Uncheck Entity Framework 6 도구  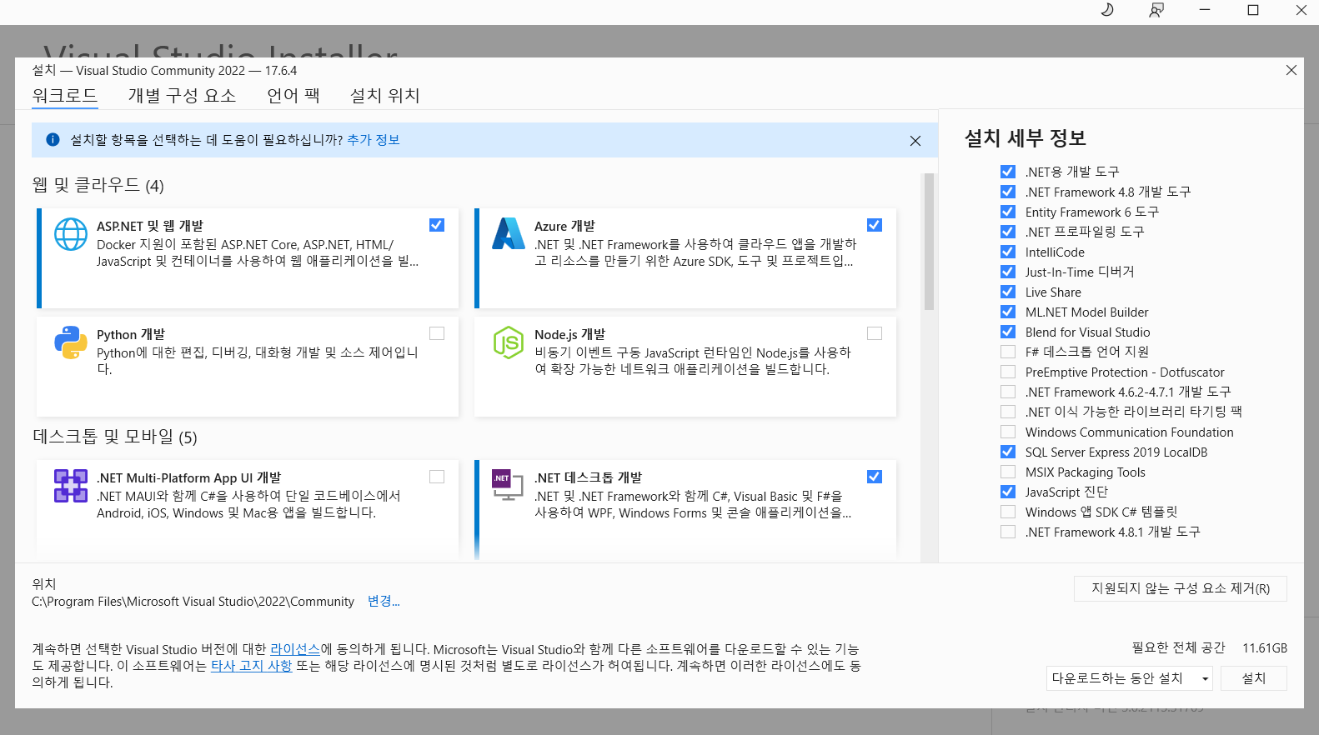[1008, 212]
